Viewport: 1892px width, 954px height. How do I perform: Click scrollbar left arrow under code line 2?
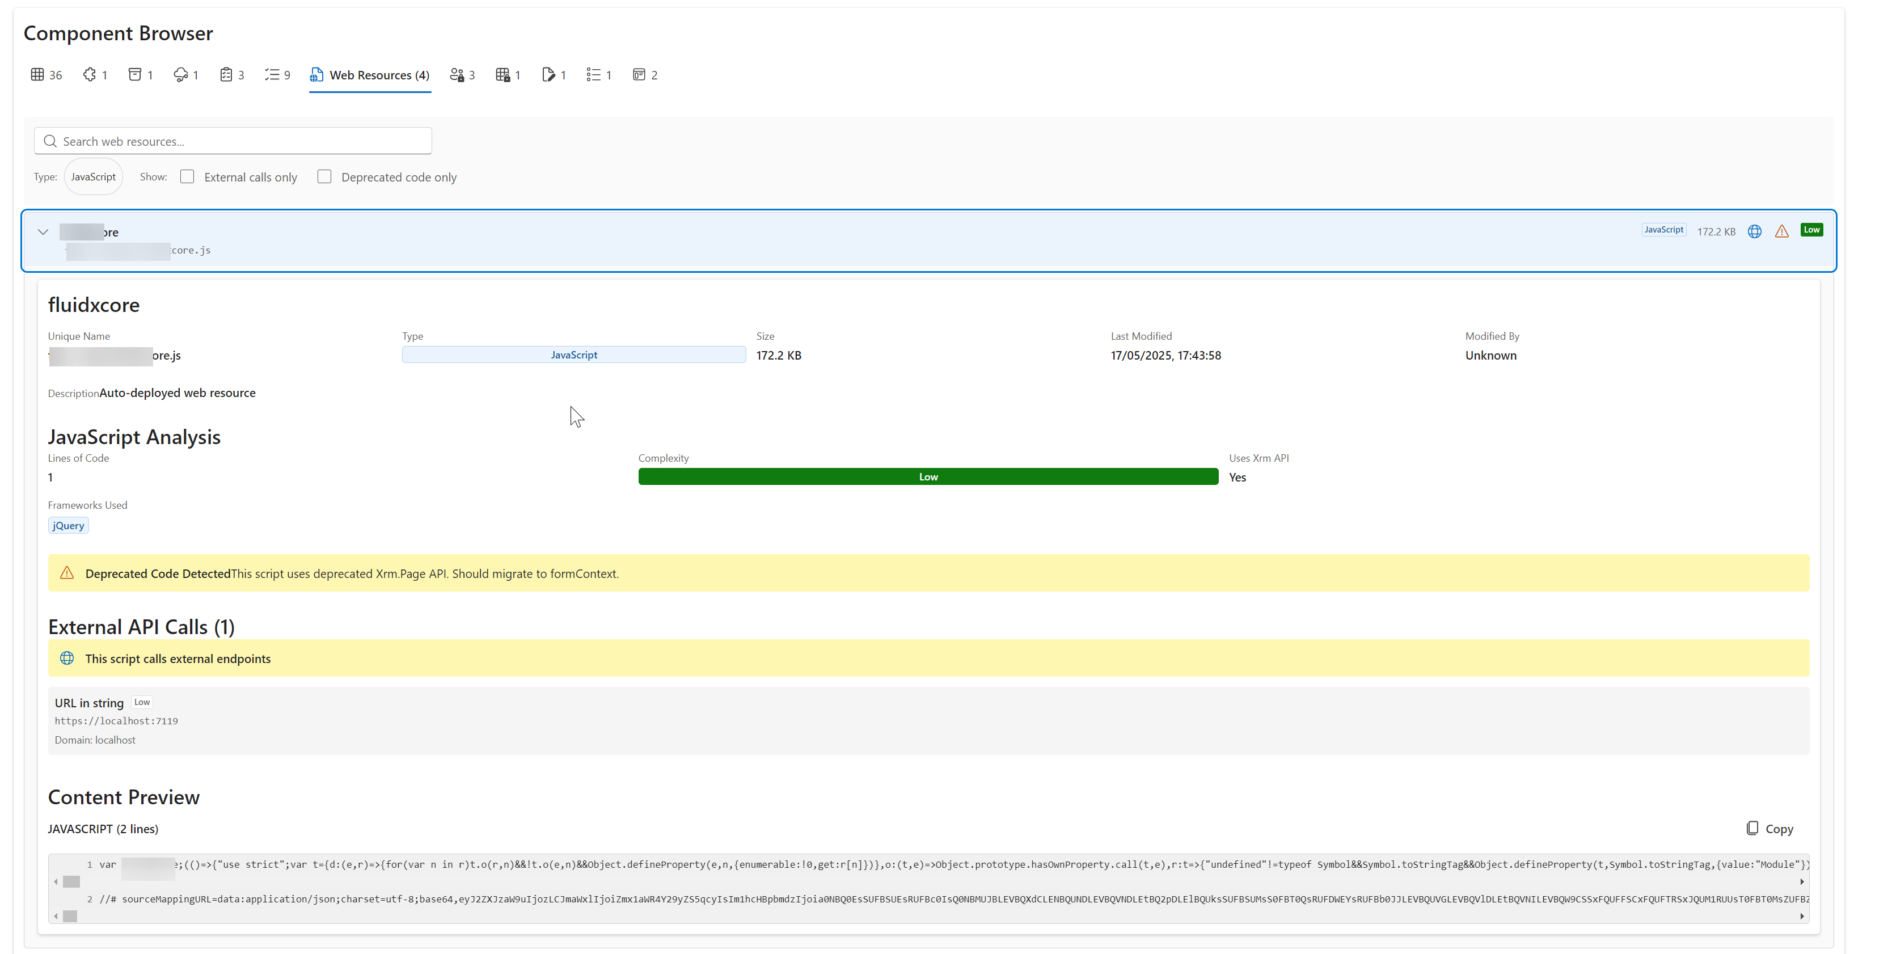pos(56,916)
